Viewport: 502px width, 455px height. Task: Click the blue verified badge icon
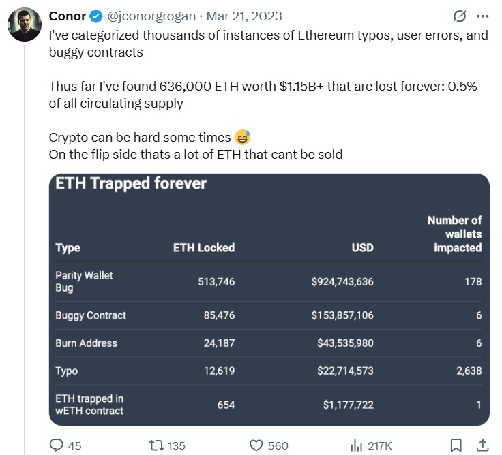click(x=96, y=16)
